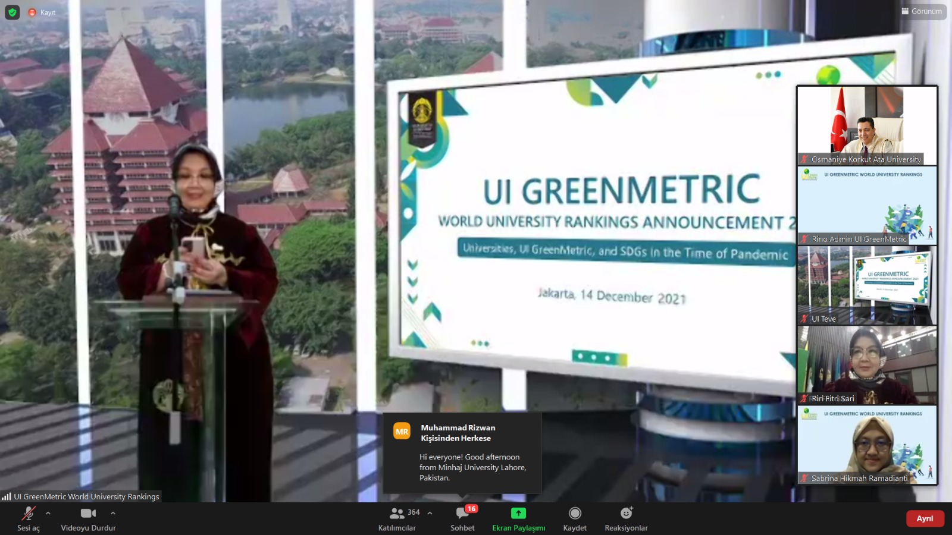Open Reaksiyonlar reactions menu

(x=626, y=518)
